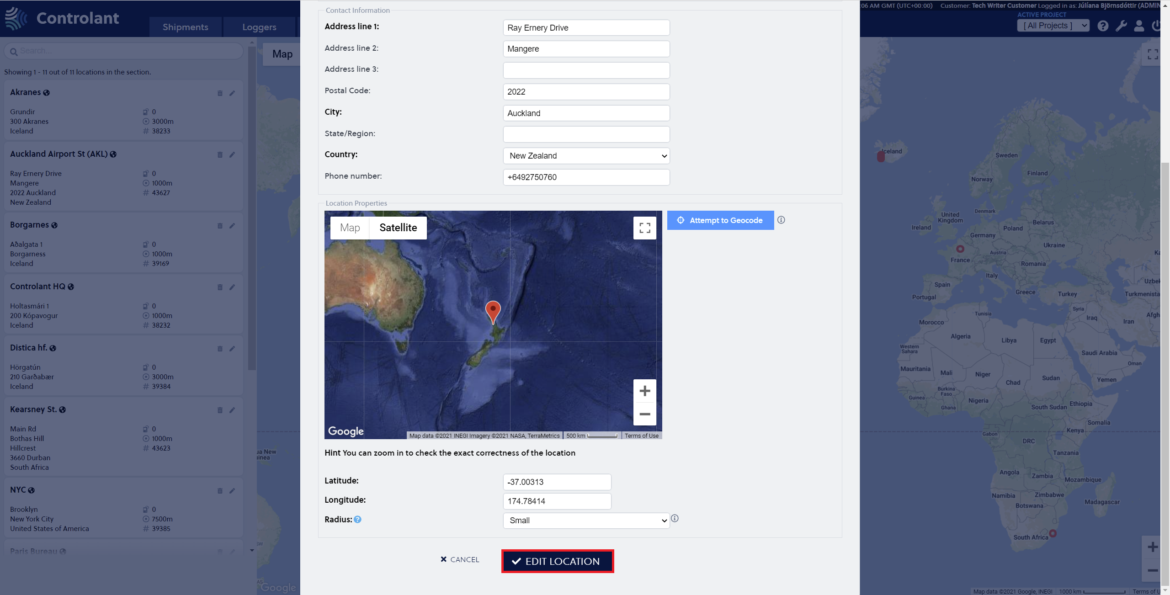Click the Longitude field
Screen dimensions: 1170x595
(x=557, y=501)
